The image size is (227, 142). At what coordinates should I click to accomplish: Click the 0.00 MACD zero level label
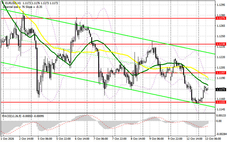click(x=219, y=121)
